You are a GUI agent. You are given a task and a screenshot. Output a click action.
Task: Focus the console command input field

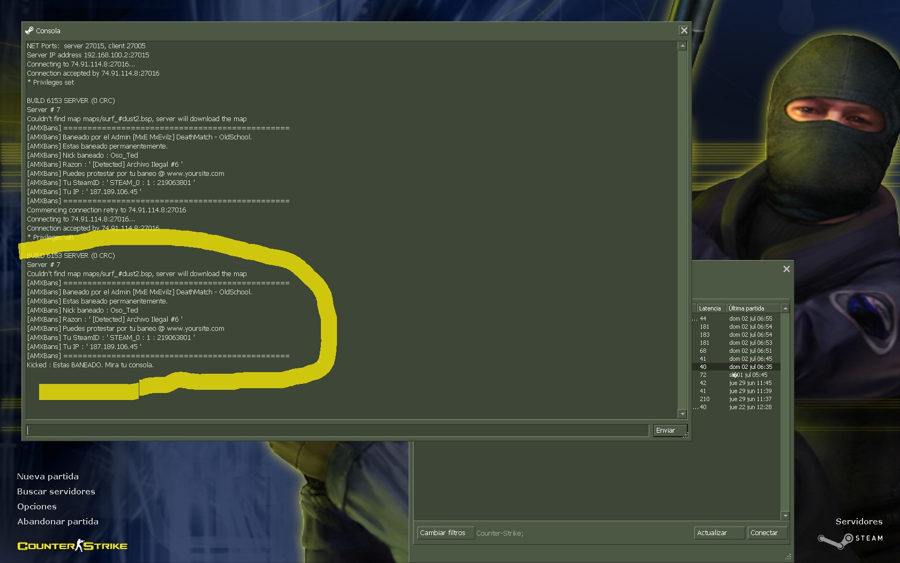coord(337,431)
